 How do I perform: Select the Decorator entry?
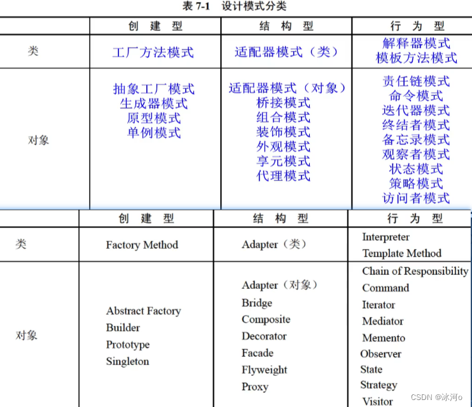[264, 336]
